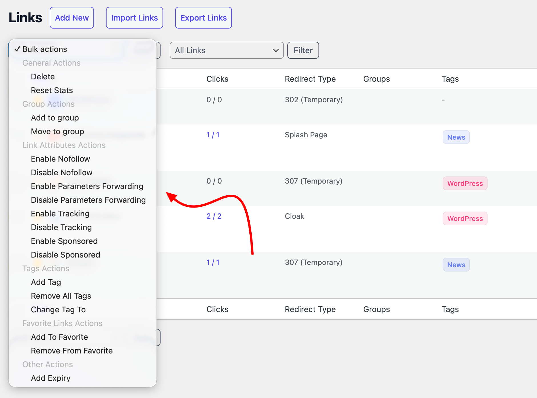Select Add to group action
This screenshot has height=398, width=537.
[x=55, y=118]
